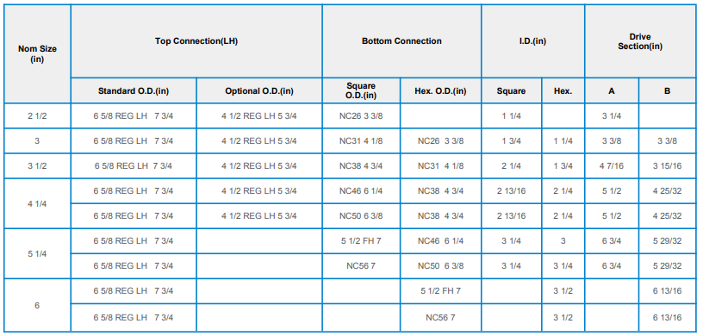Click the nominal size 5 1/4 cell
Image resolution: width=703 pixels, height=336 pixels.
tap(37, 254)
